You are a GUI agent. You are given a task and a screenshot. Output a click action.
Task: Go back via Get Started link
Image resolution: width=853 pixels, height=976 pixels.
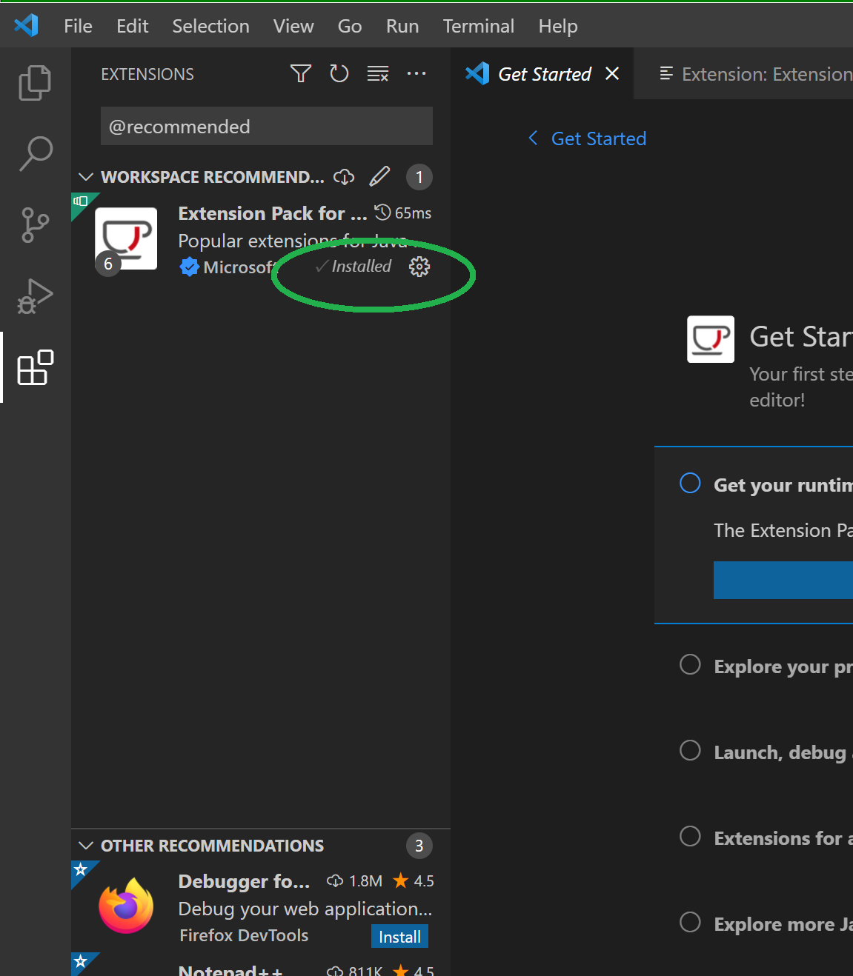(x=588, y=138)
